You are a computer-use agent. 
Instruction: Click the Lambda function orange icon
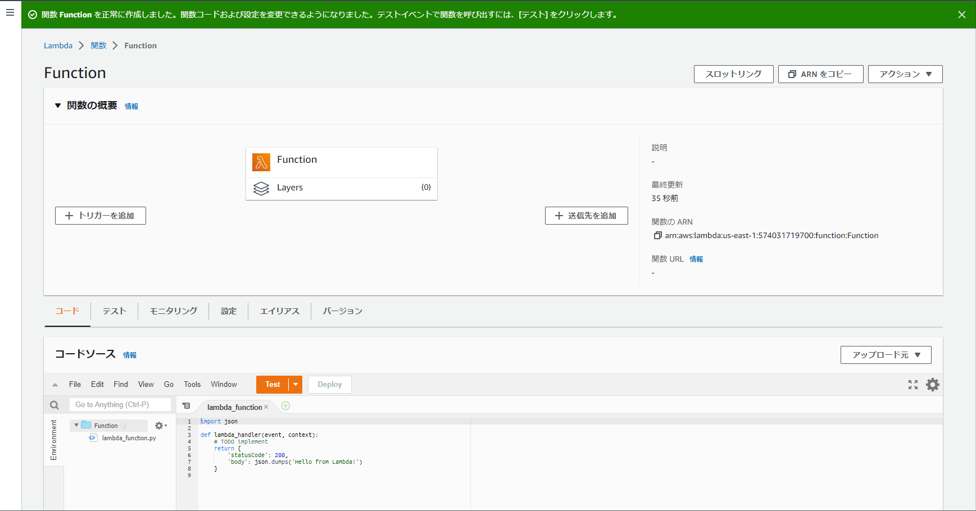coord(261,162)
